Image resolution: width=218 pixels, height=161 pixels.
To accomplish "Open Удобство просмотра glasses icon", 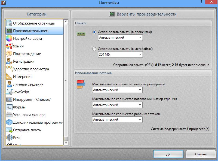I will pyautogui.click(x=9, y=69).
